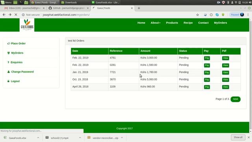
Task: Expand the About dropdown menu
Action: 156,23
